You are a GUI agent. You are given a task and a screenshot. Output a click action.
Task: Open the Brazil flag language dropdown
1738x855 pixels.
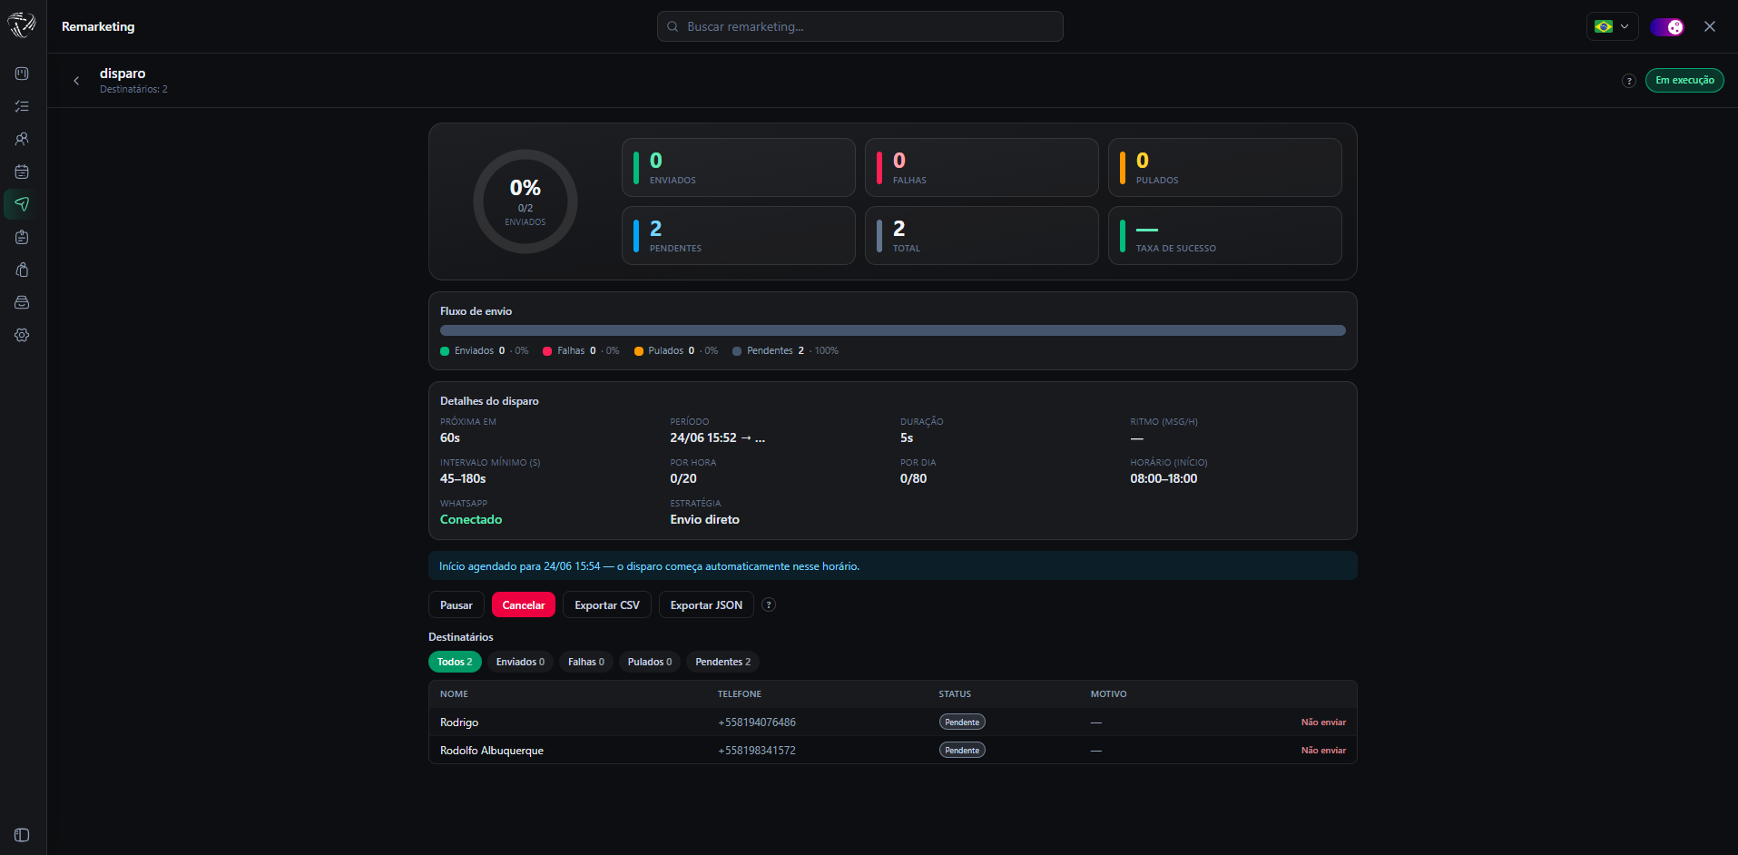pyautogui.click(x=1612, y=26)
